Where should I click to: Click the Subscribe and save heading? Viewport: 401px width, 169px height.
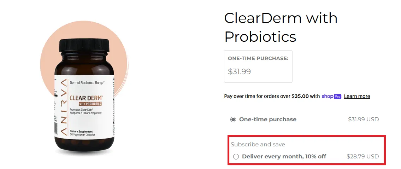tap(258, 144)
